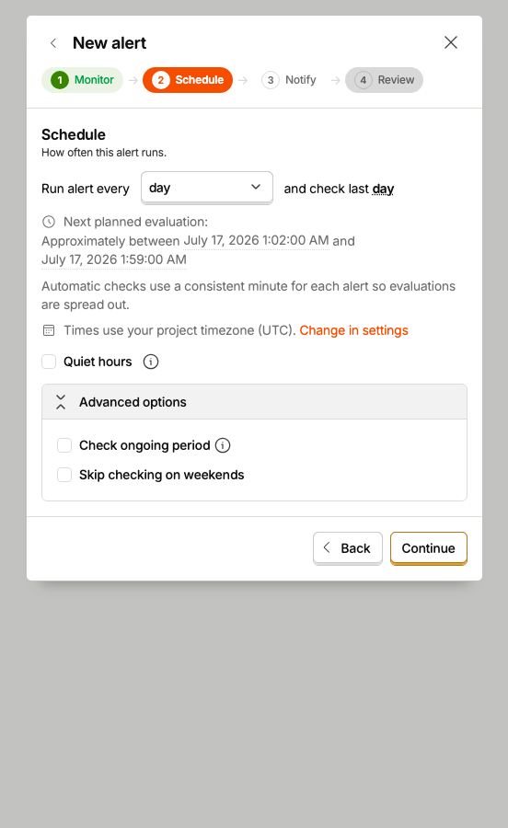Open the Run alert every dropdown
The width and height of the screenshot is (508, 828).
[x=207, y=188]
